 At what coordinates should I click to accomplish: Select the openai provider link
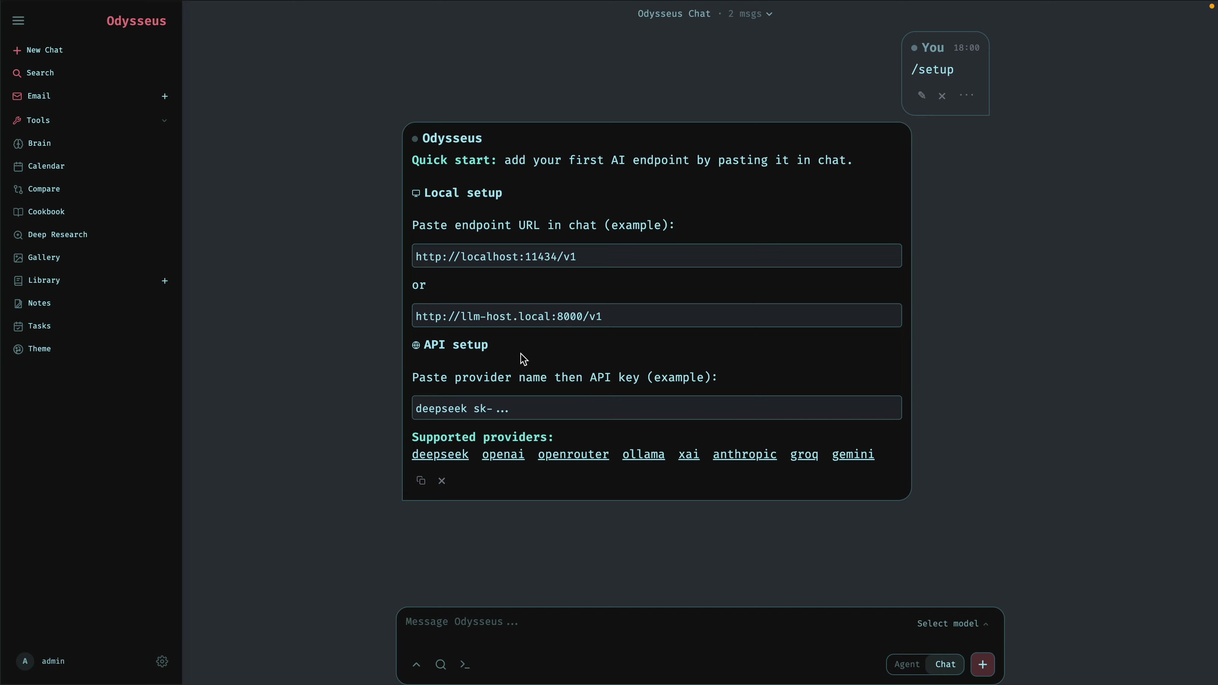[503, 454]
